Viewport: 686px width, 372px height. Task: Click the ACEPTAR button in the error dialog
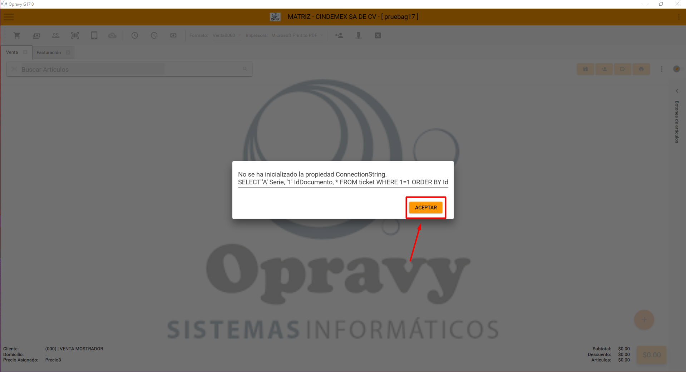point(425,208)
